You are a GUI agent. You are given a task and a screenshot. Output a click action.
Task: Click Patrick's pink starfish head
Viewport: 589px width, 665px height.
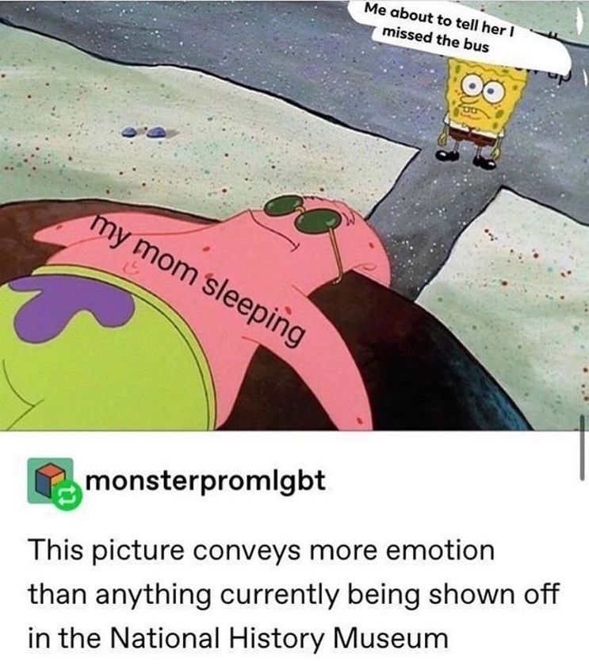(x=319, y=243)
